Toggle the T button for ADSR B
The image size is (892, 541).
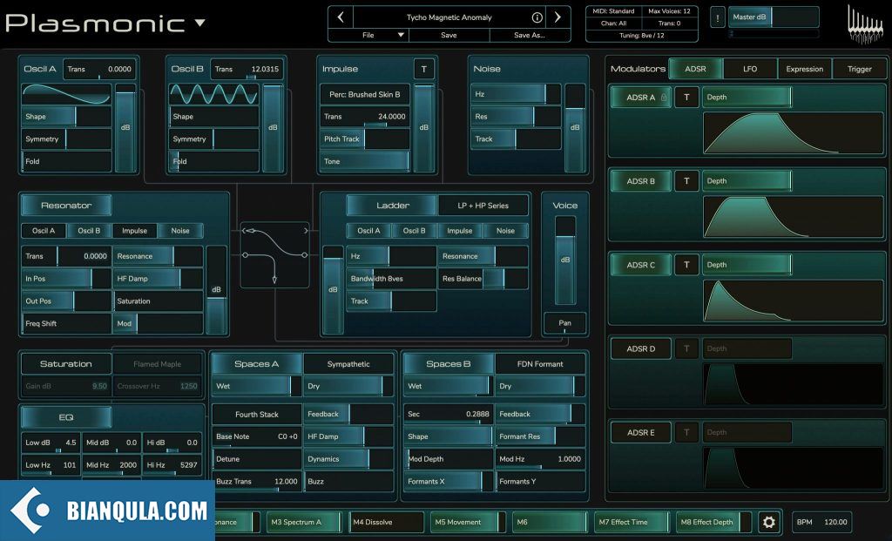coord(686,181)
